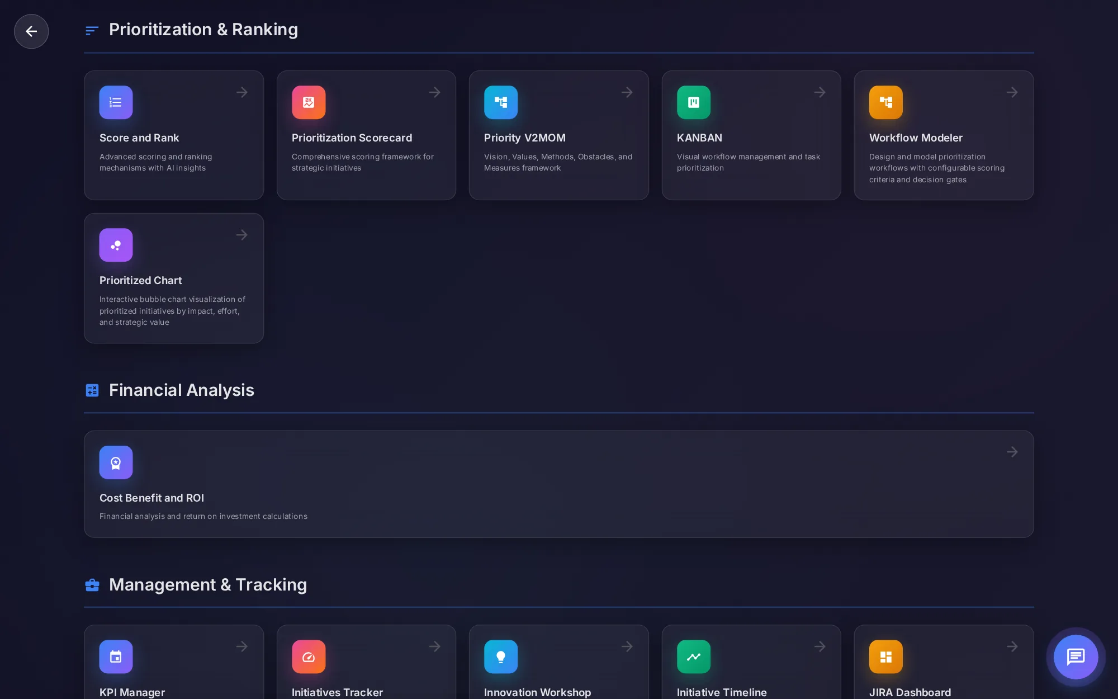Open the JIRA Dashboard title
Viewport: 1118px width, 699px height.
pos(910,692)
